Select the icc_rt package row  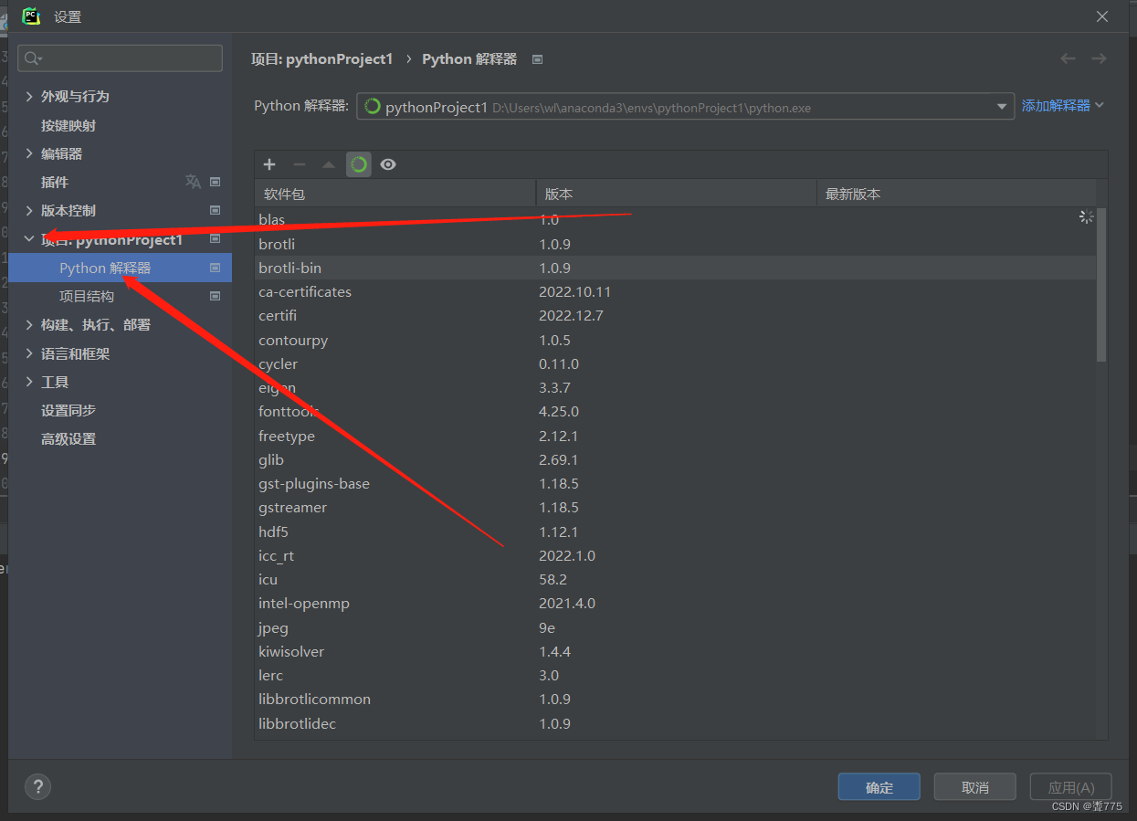point(675,555)
